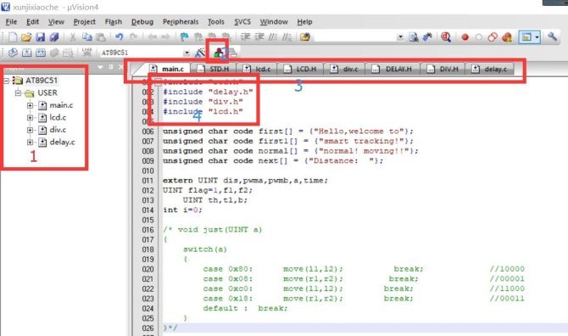Switch to the div.c editor tab
This screenshot has height=336, width=568.
(344, 69)
